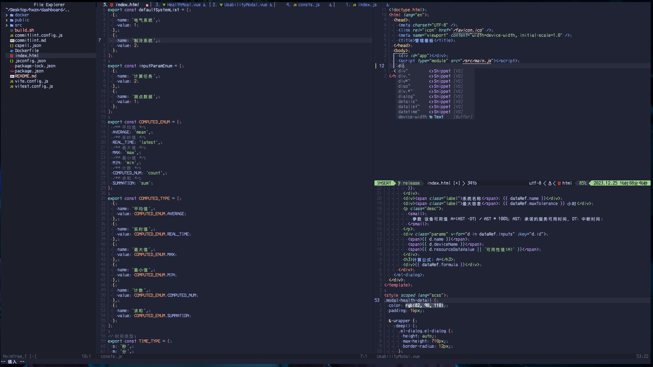Open package.json from file explorer

pos(29,71)
